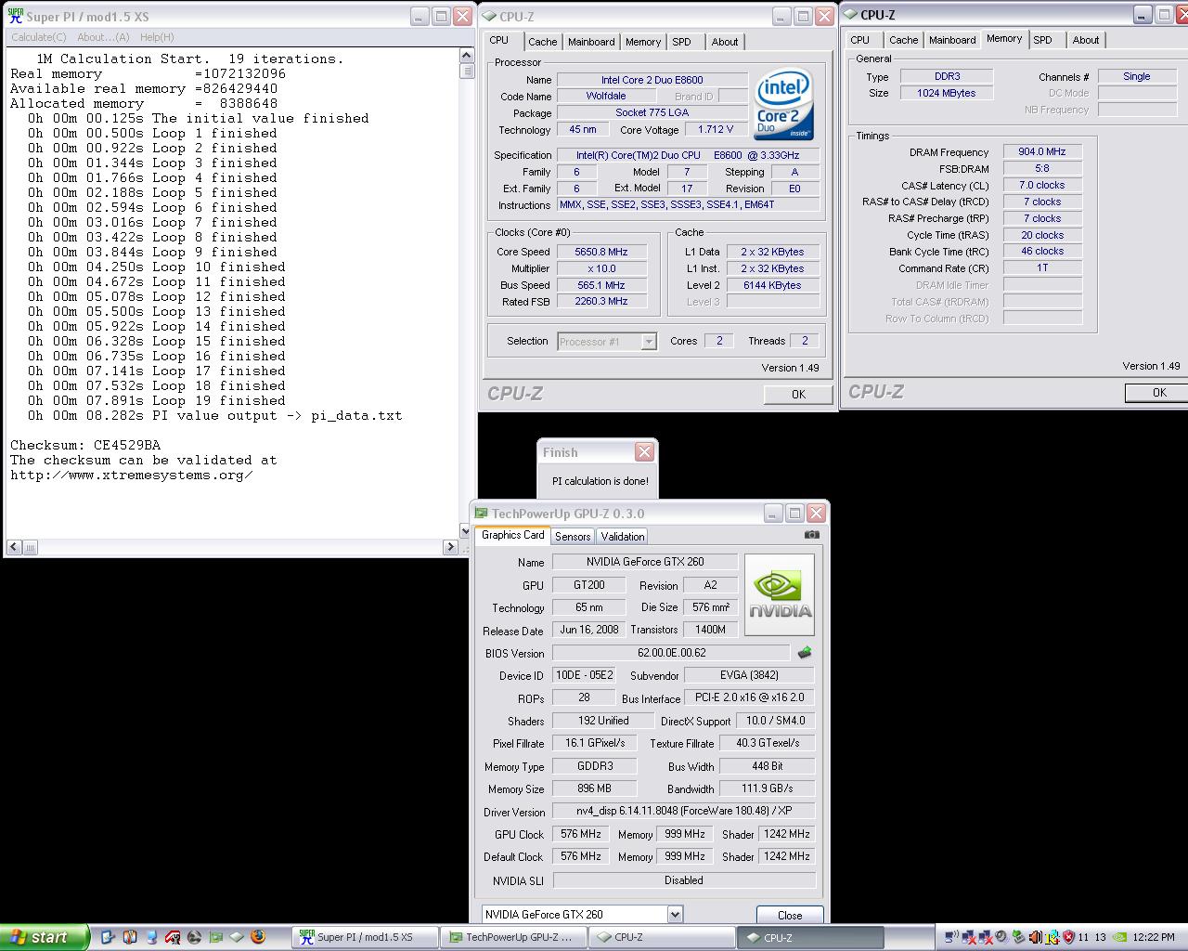
Task: Open the GeForce GTX 260 card dropdown
Action: click(675, 914)
